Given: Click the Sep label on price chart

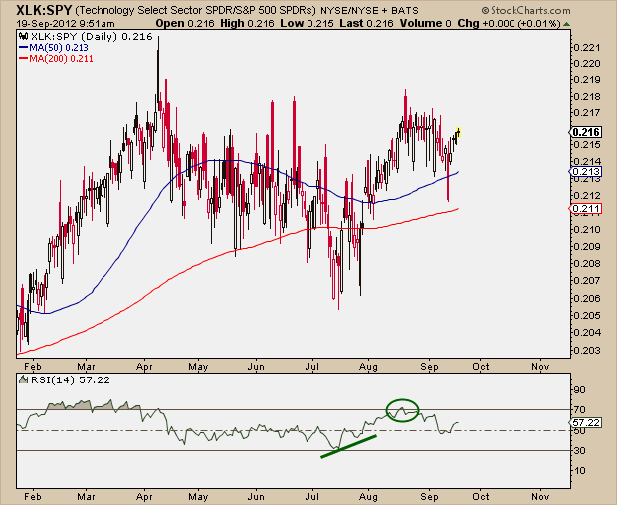Looking at the screenshot, I should 429,367.
